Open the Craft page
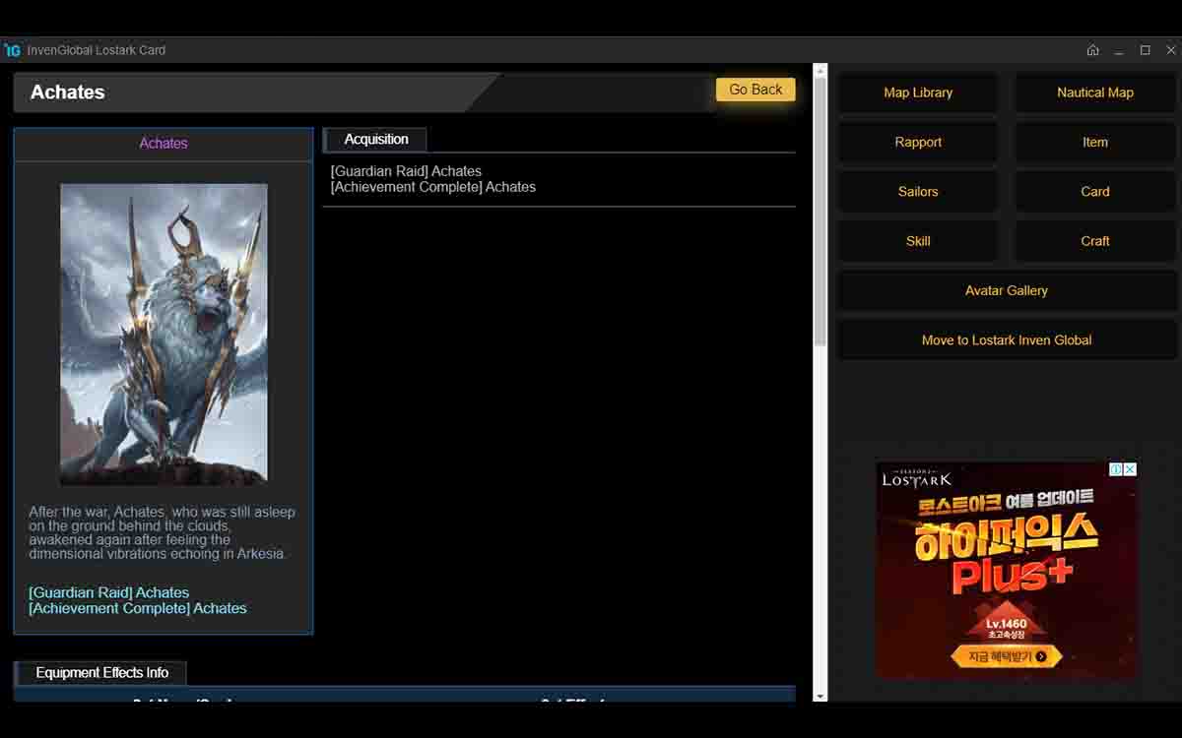This screenshot has width=1182, height=738. [x=1094, y=241]
